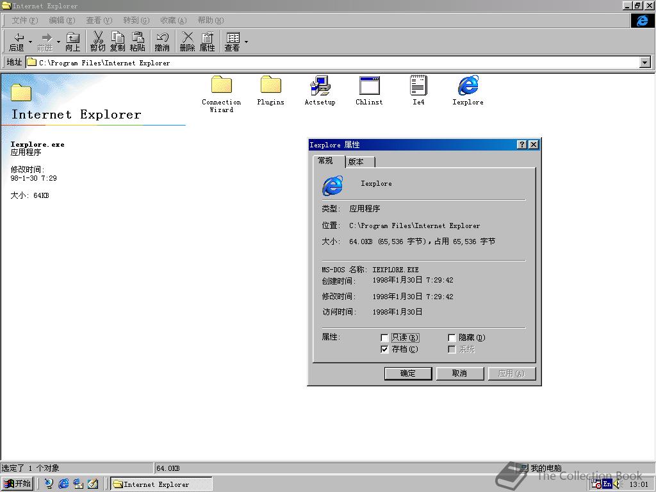The height and width of the screenshot is (492, 656).
Task: Click MS-DOS name IEXPLORE.EXE text
Action: pyautogui.click(x=395, y=270)
